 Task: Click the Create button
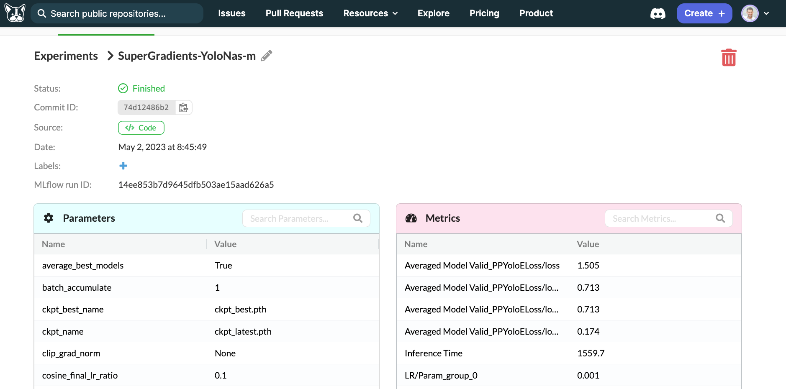pos(704,13)
